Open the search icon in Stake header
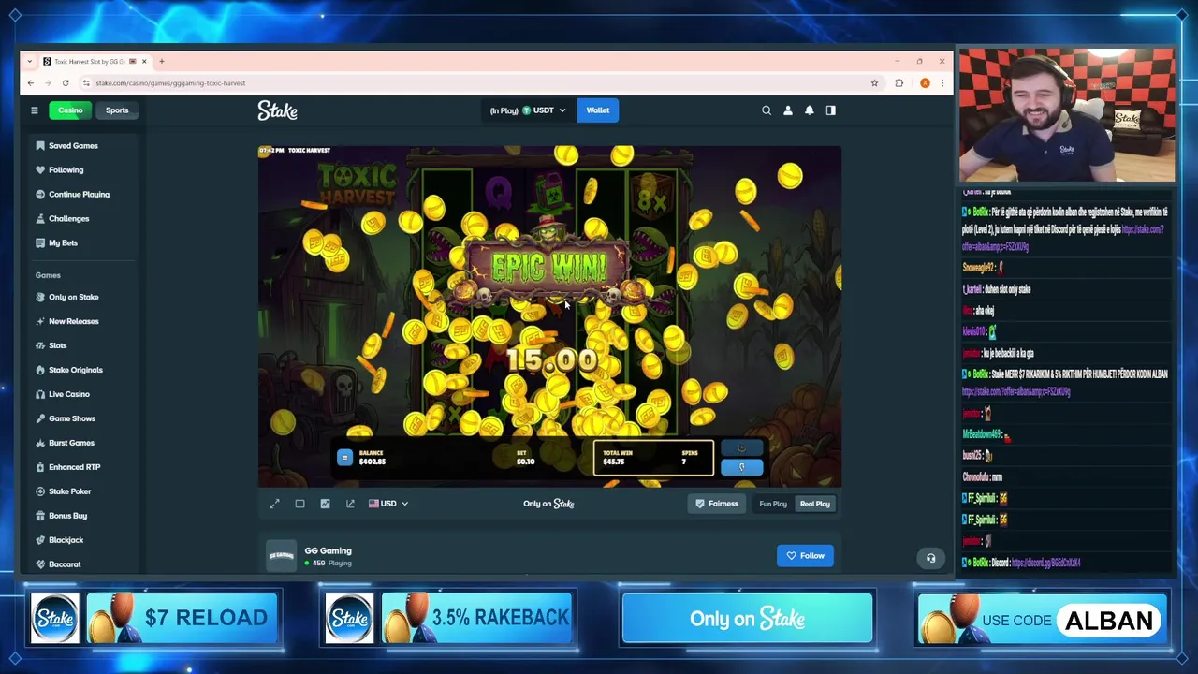Screen dimensions: 1198x674 click(x=767, y=110)
